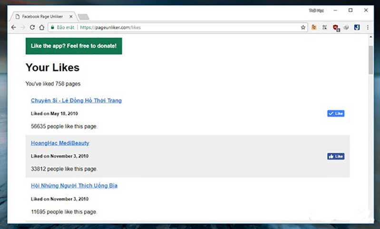Click the red shield extension icon
The width and height of the screenshot is (380, 229).
[336, 28]
